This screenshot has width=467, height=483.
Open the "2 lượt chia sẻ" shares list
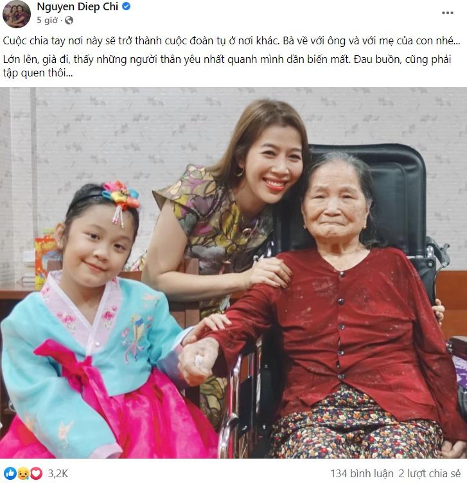pos(430,473)
